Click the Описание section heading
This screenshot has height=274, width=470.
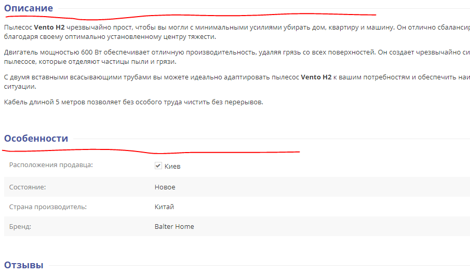coord(29,8)
